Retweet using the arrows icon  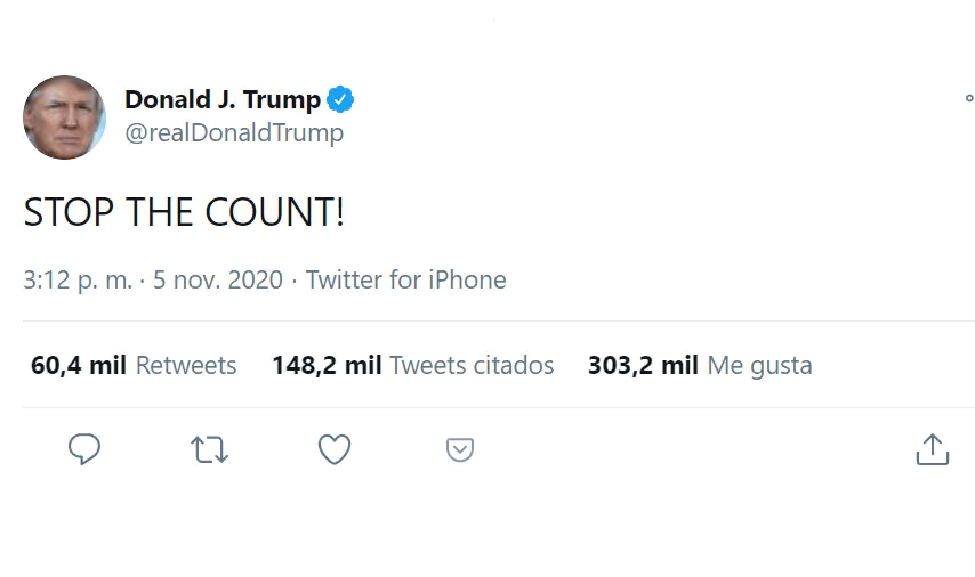coord(209,449)
